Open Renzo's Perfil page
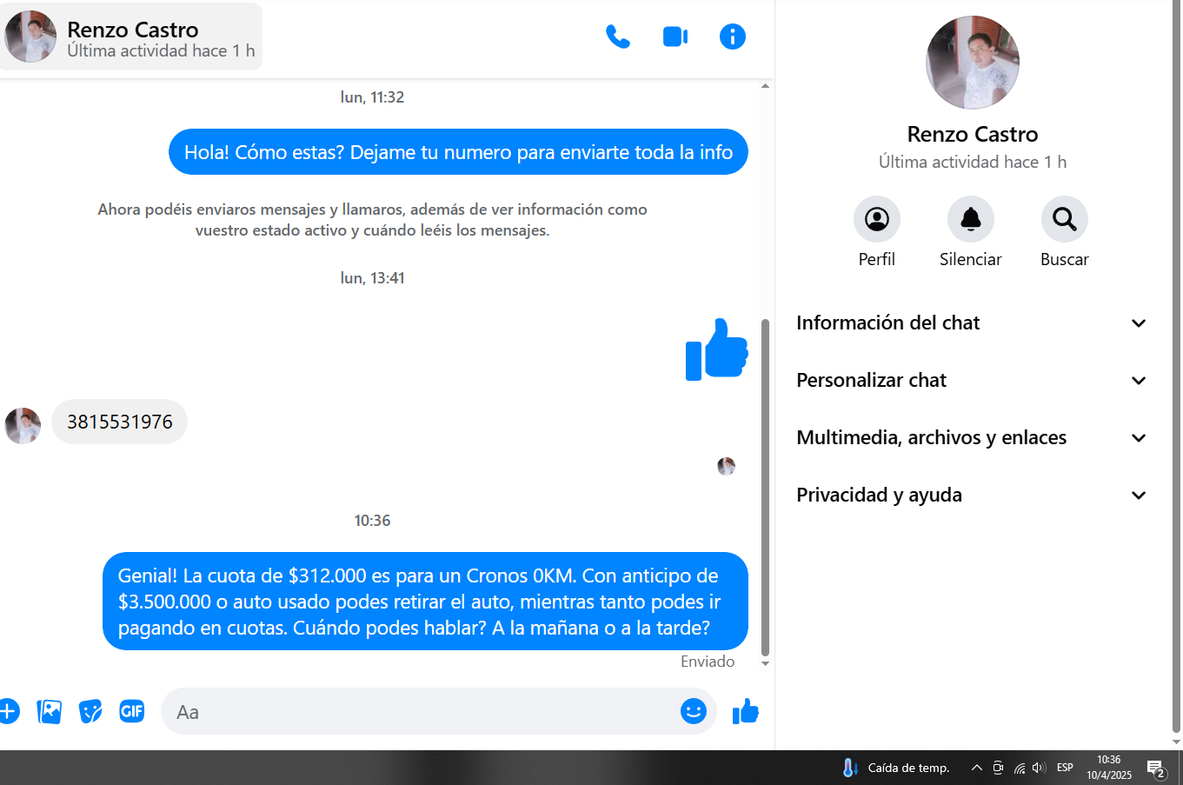1183x785 pixels. point(876,219)
